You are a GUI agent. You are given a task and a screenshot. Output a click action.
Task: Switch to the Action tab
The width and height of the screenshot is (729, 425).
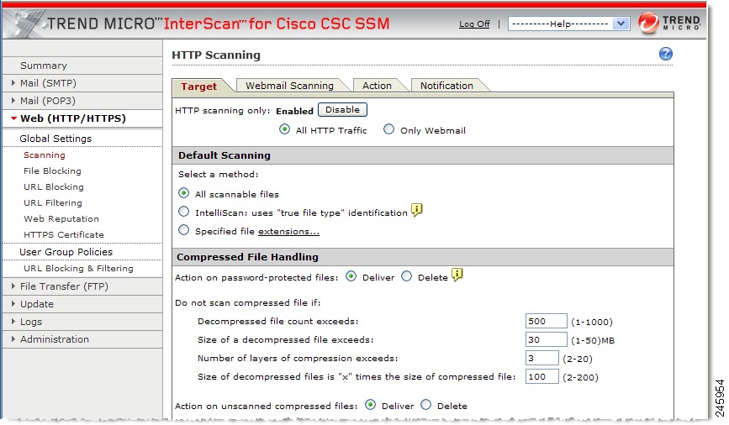377,86
